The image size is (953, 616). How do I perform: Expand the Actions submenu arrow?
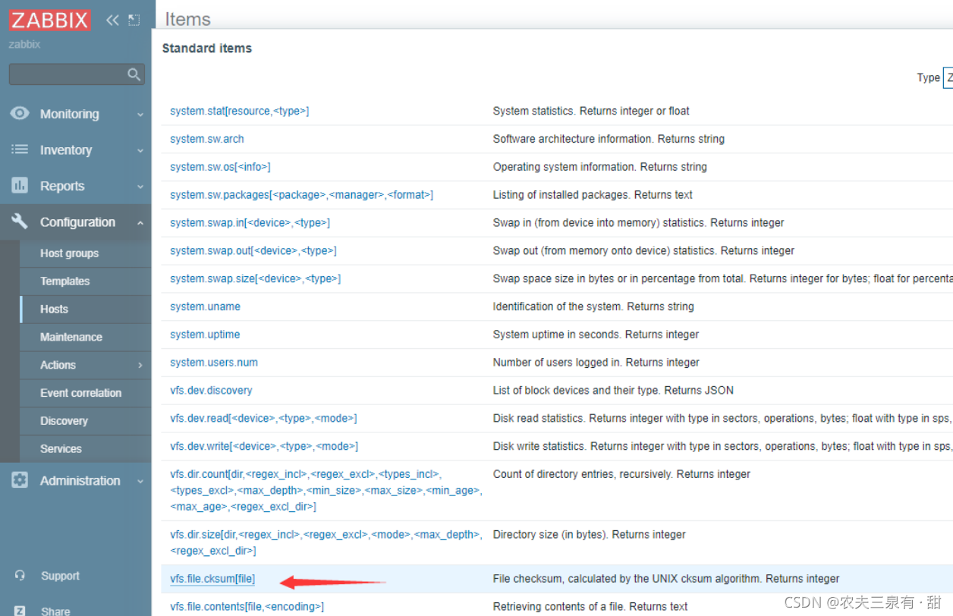pyautogui.click(x=140, y=365)
